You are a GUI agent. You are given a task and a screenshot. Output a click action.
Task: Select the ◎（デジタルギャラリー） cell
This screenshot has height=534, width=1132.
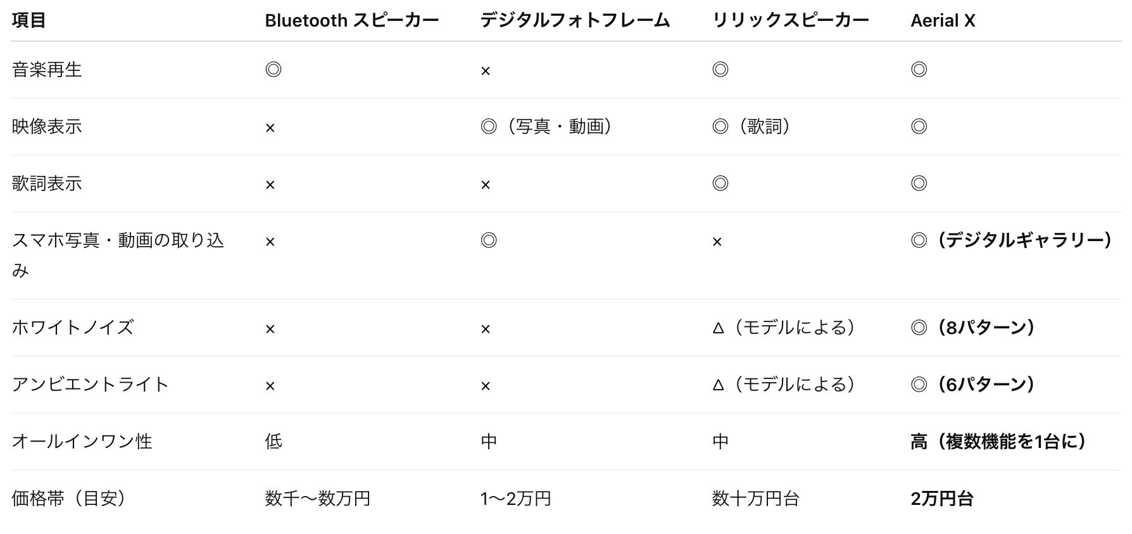(1011, 240)
